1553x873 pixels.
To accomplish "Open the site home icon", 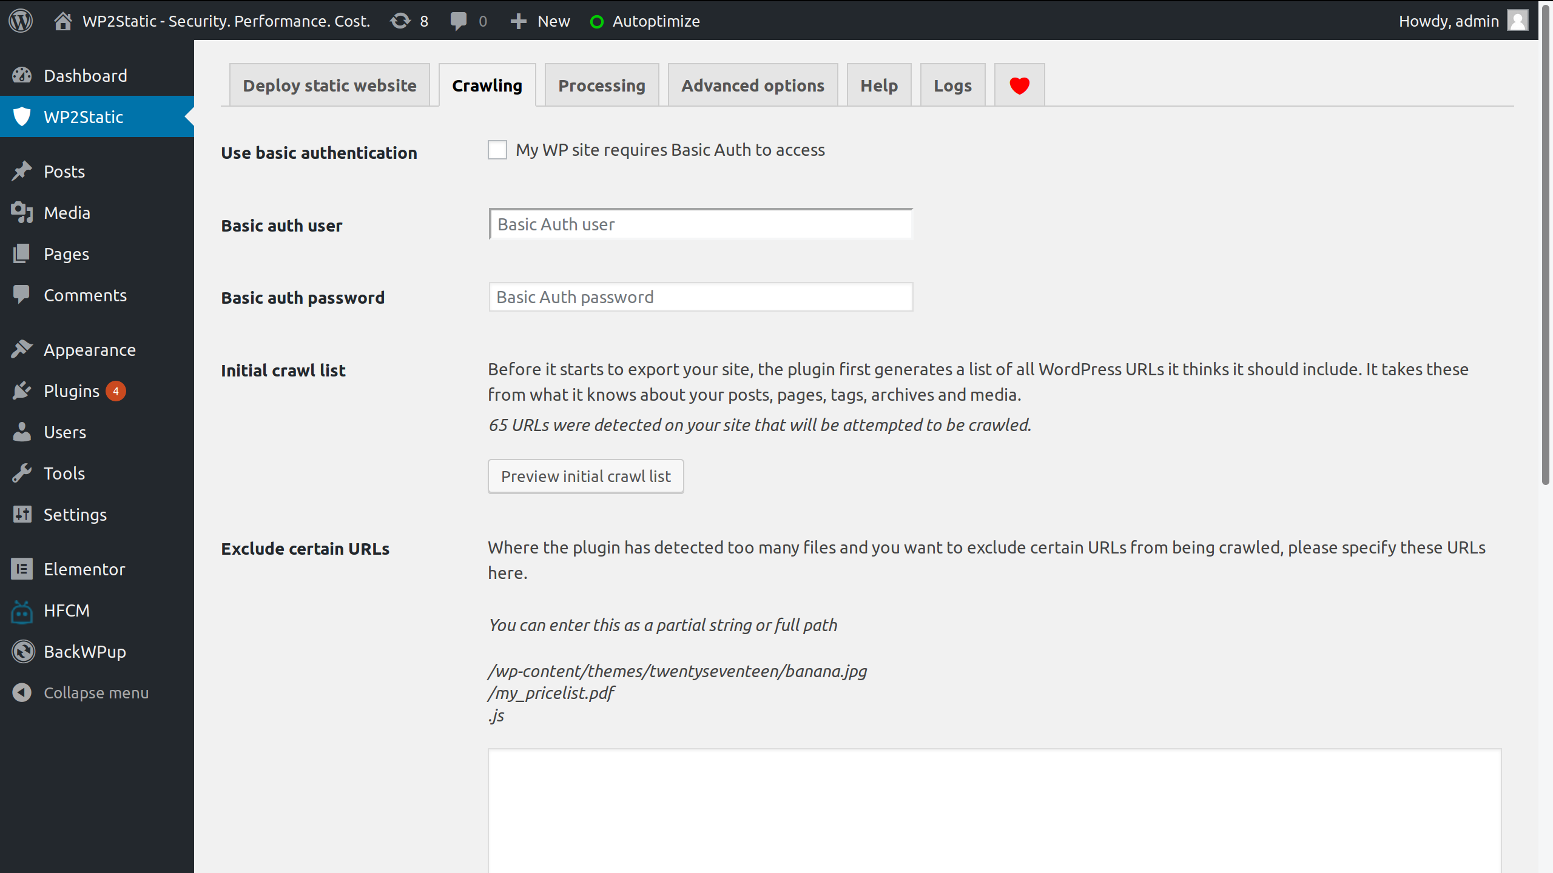I will (x=62, y=21).
